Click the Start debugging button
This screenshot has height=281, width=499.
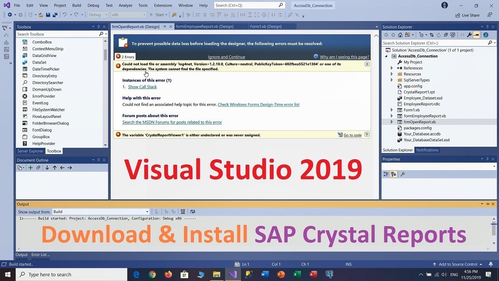(x=157, y=15)
